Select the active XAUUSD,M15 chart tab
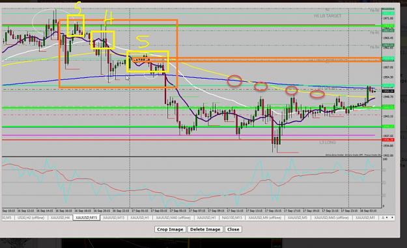 [87, 217]
